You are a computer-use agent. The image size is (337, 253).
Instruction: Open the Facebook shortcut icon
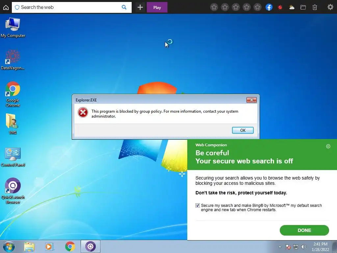[x=269, y=7]
